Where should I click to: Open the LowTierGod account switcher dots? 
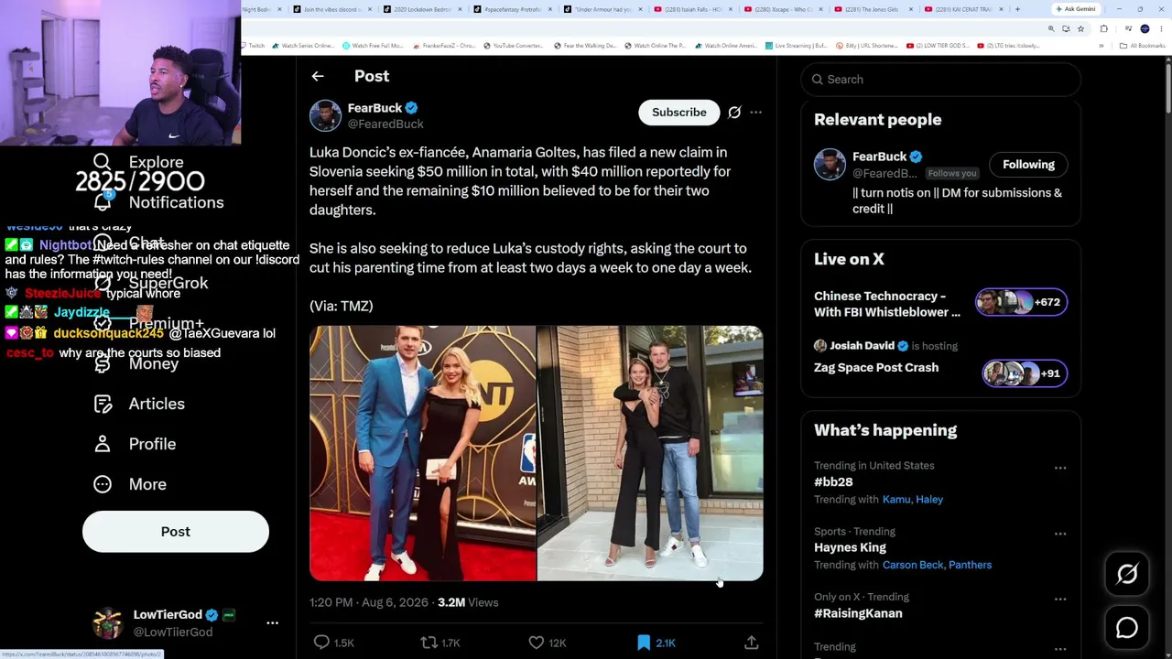(x=272, y=622)
